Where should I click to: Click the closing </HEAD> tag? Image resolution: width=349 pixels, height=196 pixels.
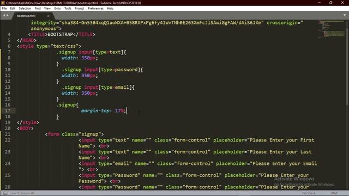pos(27,40)
